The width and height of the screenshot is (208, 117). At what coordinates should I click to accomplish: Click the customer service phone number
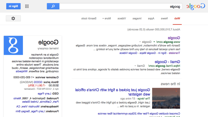24,77
